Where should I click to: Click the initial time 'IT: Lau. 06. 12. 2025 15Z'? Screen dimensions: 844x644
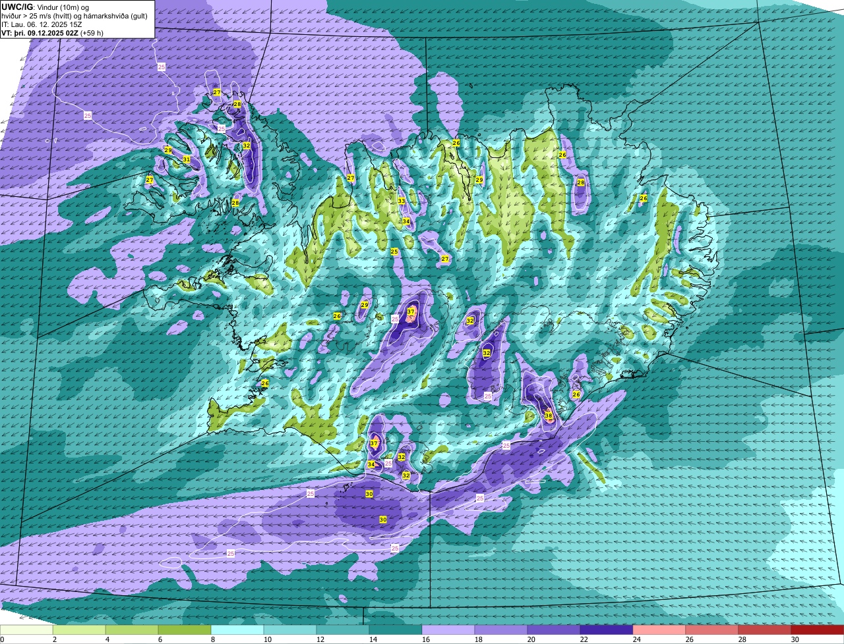pos(42,24)
